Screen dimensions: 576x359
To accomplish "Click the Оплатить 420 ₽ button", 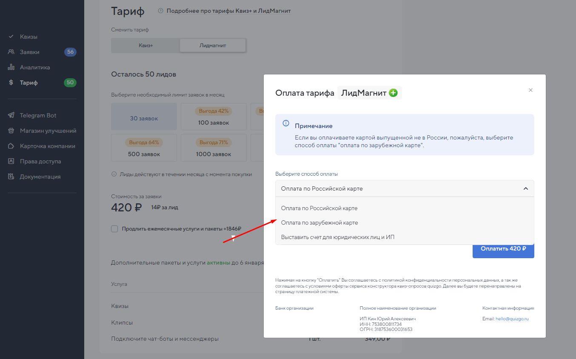I will click(x=503, y=249).
